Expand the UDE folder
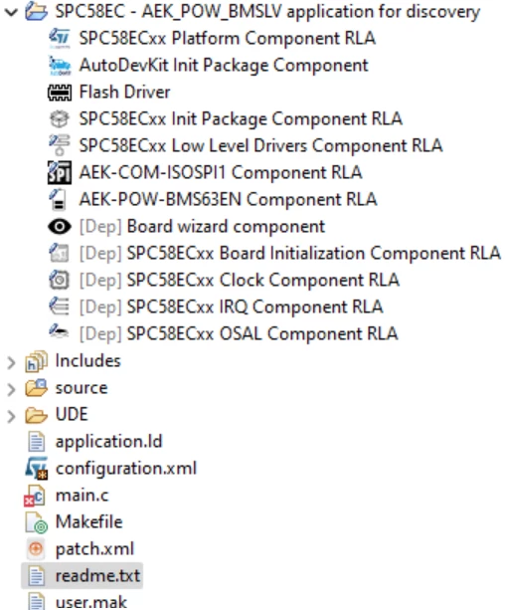Image resolution: width=505 pixels, height=610 pixels. [11, 416]
